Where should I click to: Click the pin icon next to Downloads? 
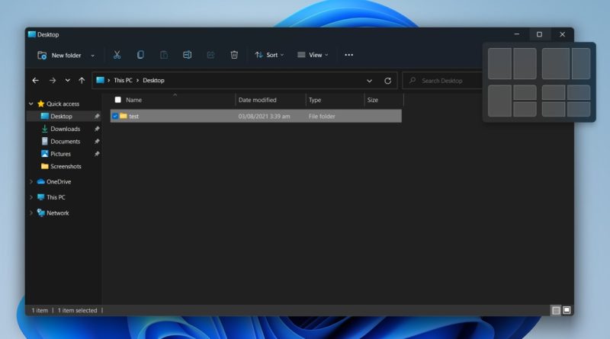click(97, 129)
